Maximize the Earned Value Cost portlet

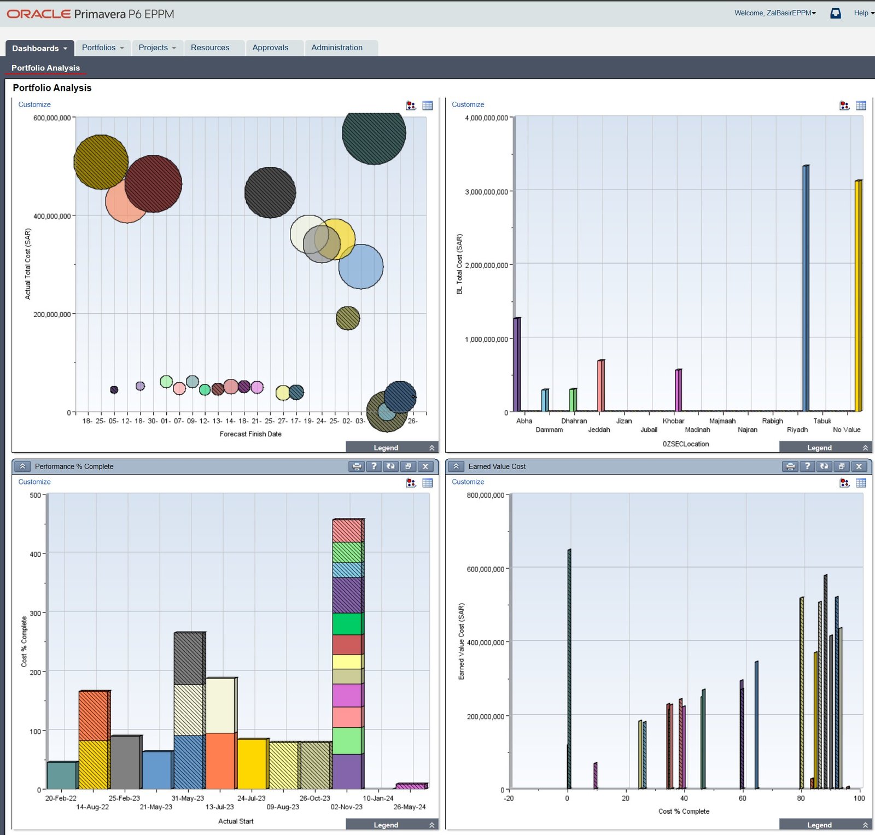842,466
